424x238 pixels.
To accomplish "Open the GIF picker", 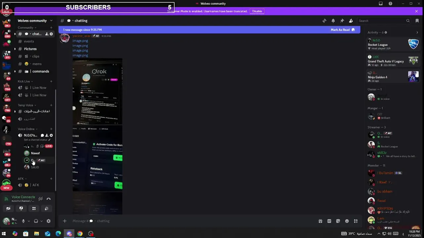I will click(x=329, y=221).
